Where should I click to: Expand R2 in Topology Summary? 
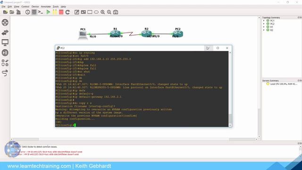point(264,30)
